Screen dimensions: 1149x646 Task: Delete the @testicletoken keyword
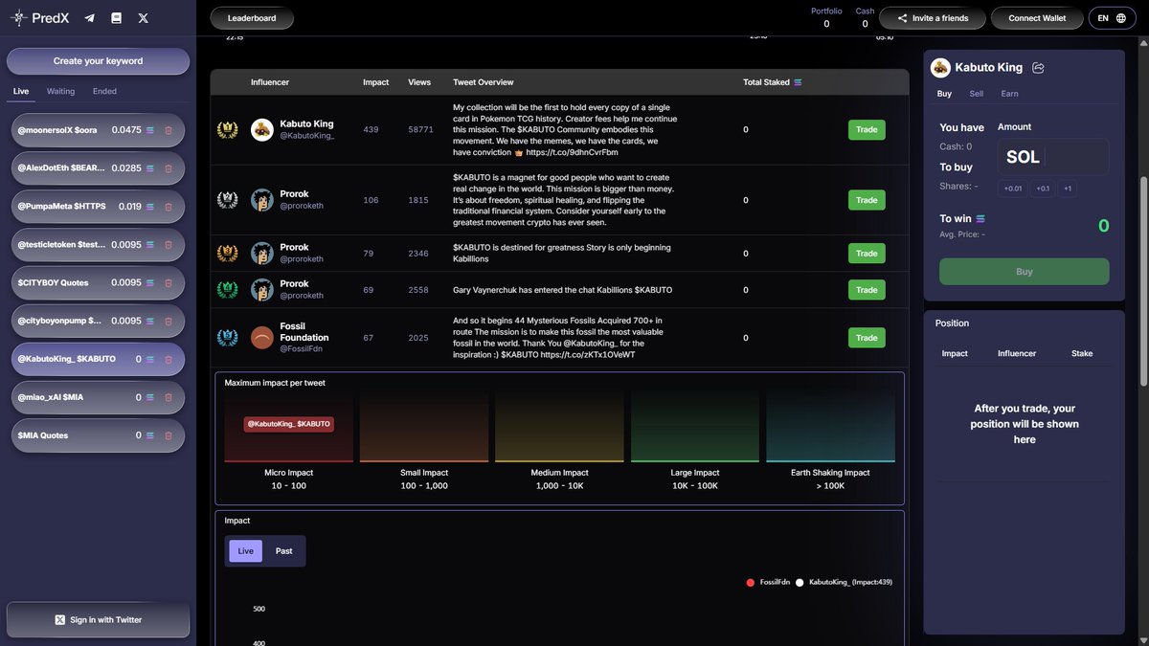click(169, 245)
